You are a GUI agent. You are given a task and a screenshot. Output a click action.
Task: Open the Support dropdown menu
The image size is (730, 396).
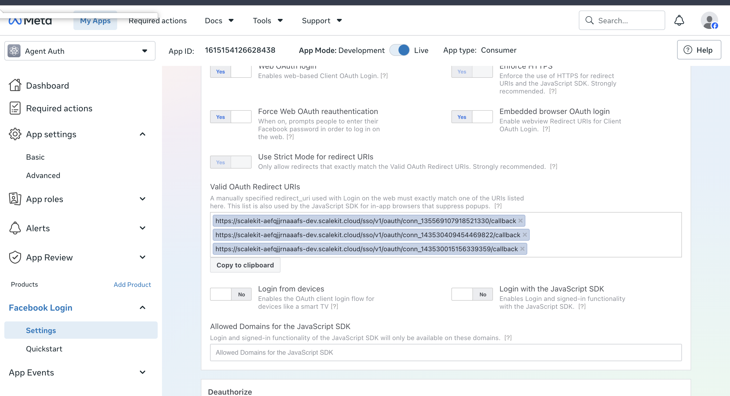[x=322, y=21]
